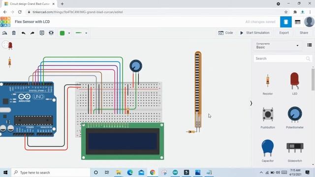Open Microsoft Edge from taskbar
Viewport: 315px width, 177px height.
(x=130, y=173)
